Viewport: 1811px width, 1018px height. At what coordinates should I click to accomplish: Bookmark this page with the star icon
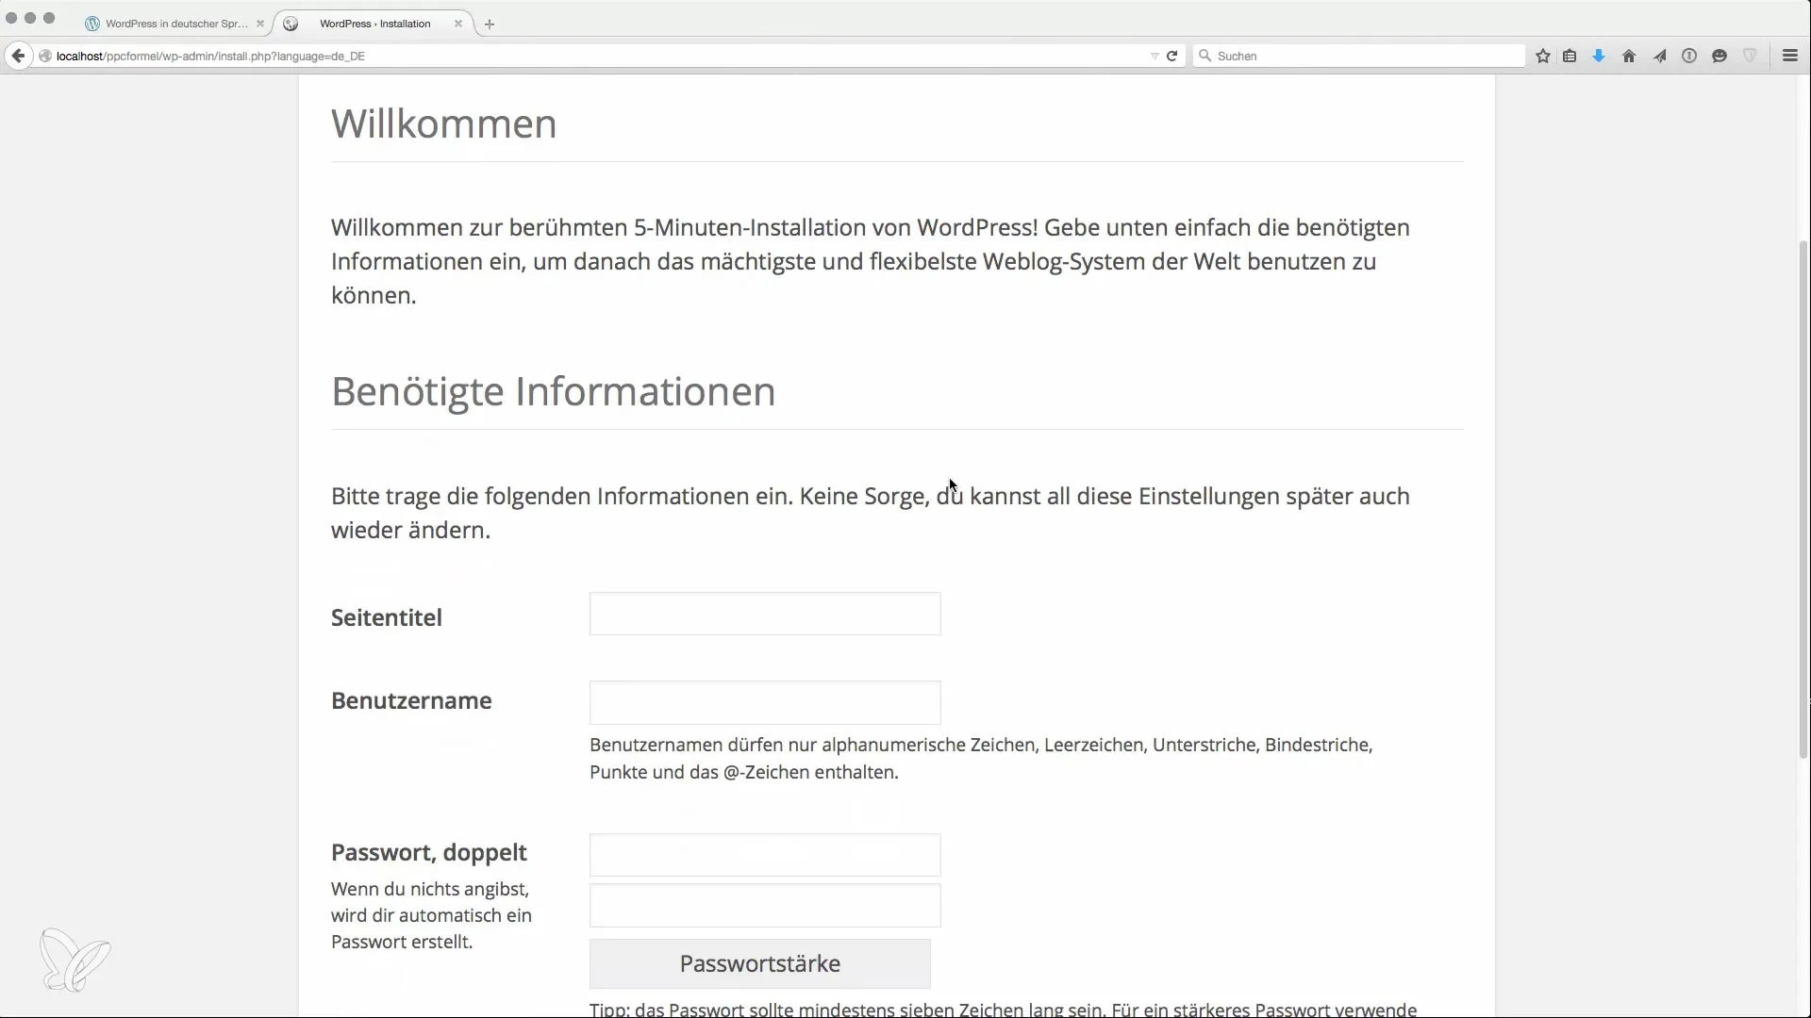coord(1543,56)
